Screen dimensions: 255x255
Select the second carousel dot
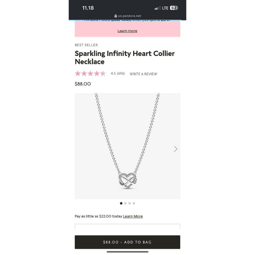[125, 203]
